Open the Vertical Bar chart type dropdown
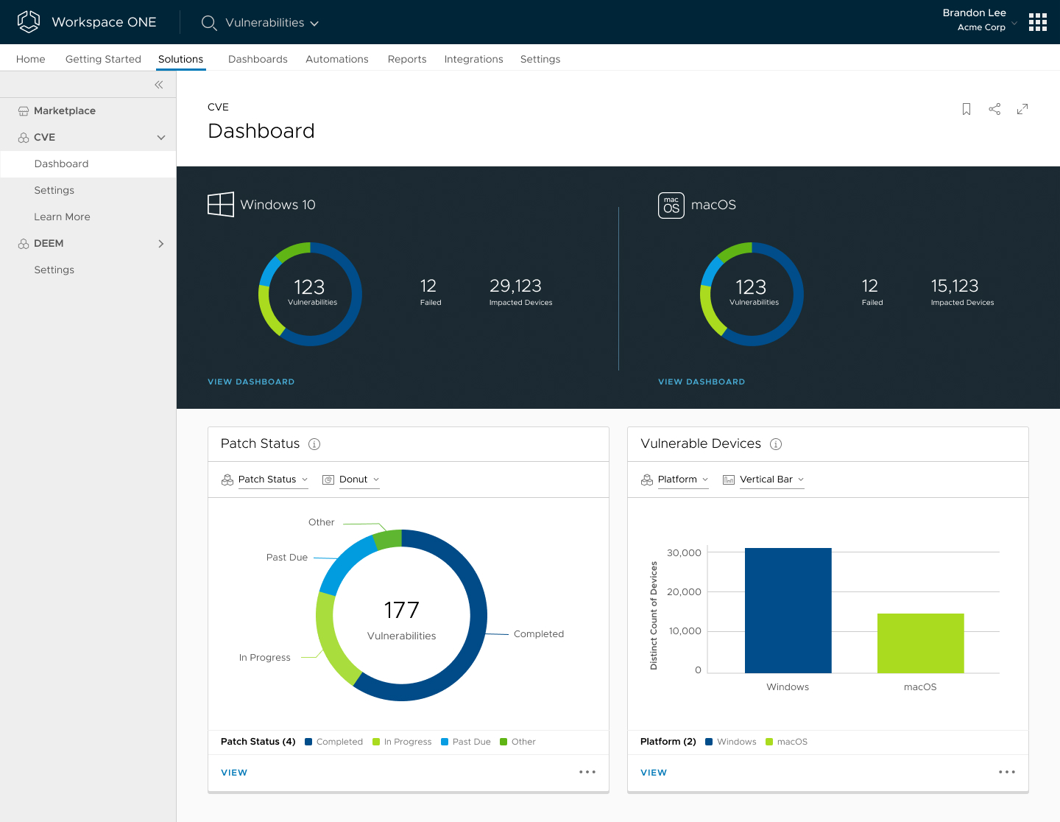The height and width of the screenshot is (822, 1060). pos(772,479)
